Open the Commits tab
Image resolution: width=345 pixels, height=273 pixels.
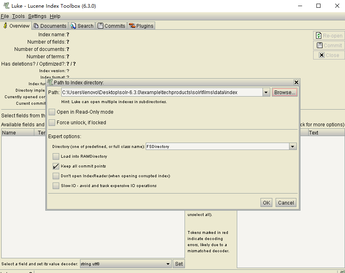(x=111, y=26)
